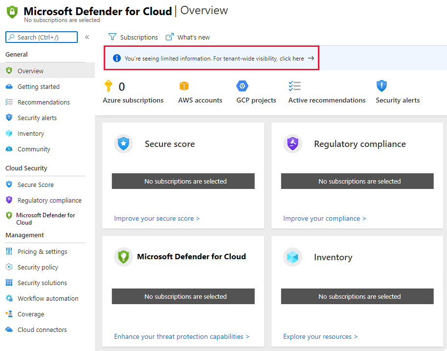Collapse the sidebar navigation menu
The height and width of the screenshot is (351, 447).
pyautogui.click(x=87, y=37)
